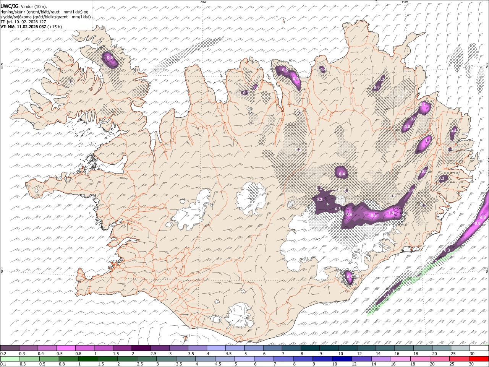This screenshot has height=367, width=489.
Task: Click the 'VT: Mið. 11.02.2026 03Z' valid time
Action: coord(24,27)
